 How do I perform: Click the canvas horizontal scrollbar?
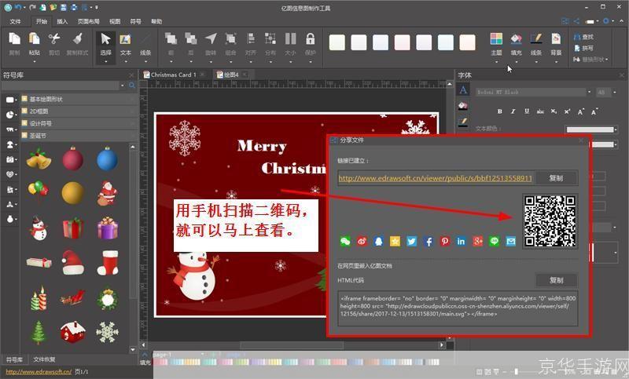292,344
